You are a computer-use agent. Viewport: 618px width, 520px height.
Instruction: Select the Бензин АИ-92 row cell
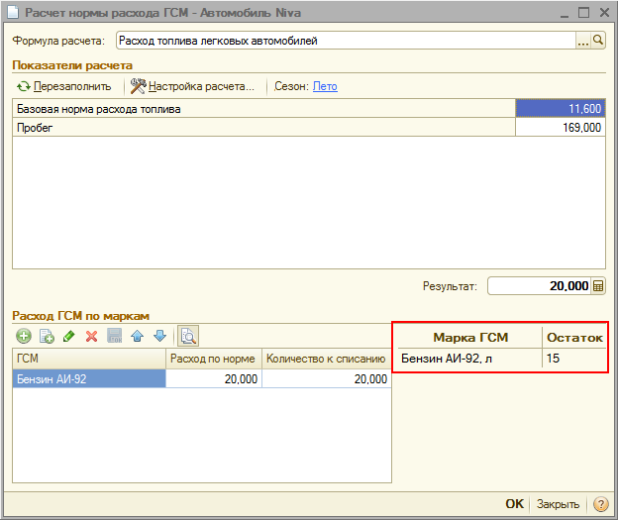[88, 379]
